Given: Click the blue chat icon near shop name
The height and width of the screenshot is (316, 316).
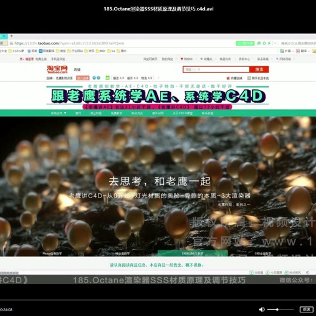Looking at the screenshot, I should tap(94, 78).
